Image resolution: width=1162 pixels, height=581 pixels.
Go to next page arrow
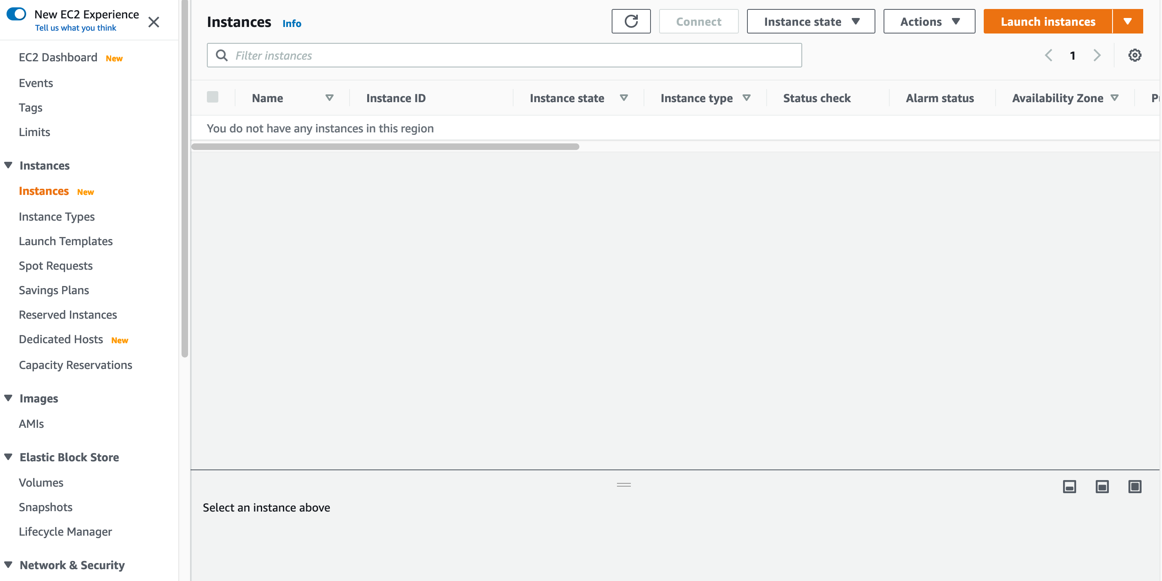[x=1097, y=56]
